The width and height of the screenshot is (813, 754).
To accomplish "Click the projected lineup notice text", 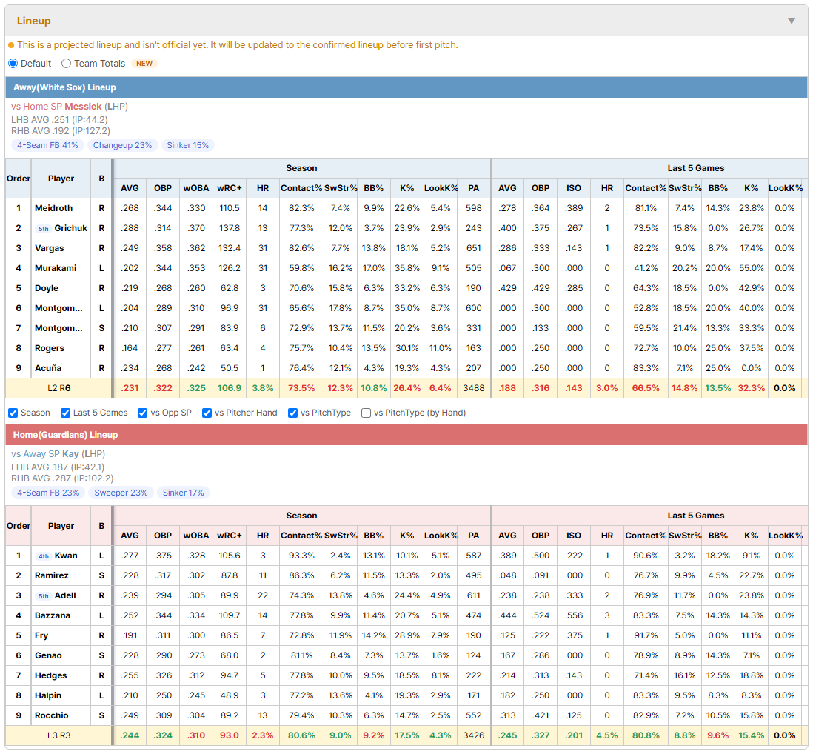I will (238, 45).
